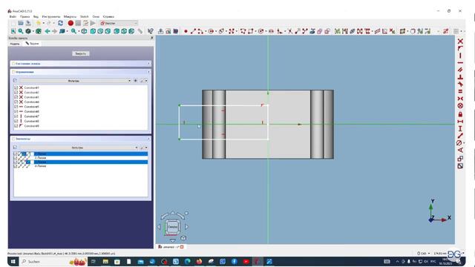
Task: Select the magnifier fit selection icon
Action: [x=21, y=31]
